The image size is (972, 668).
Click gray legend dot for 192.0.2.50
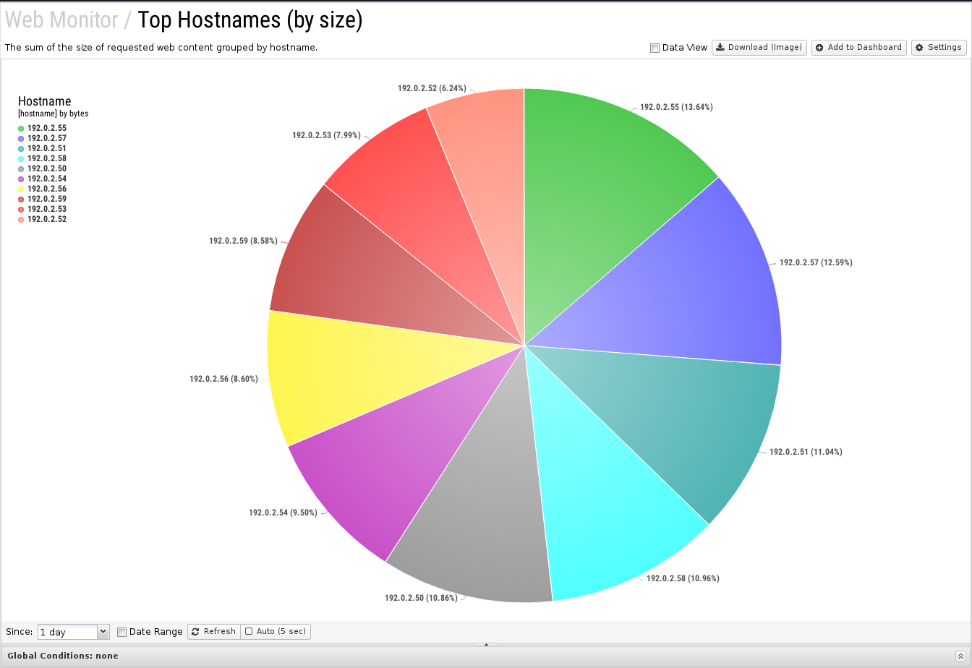[21, 168]
